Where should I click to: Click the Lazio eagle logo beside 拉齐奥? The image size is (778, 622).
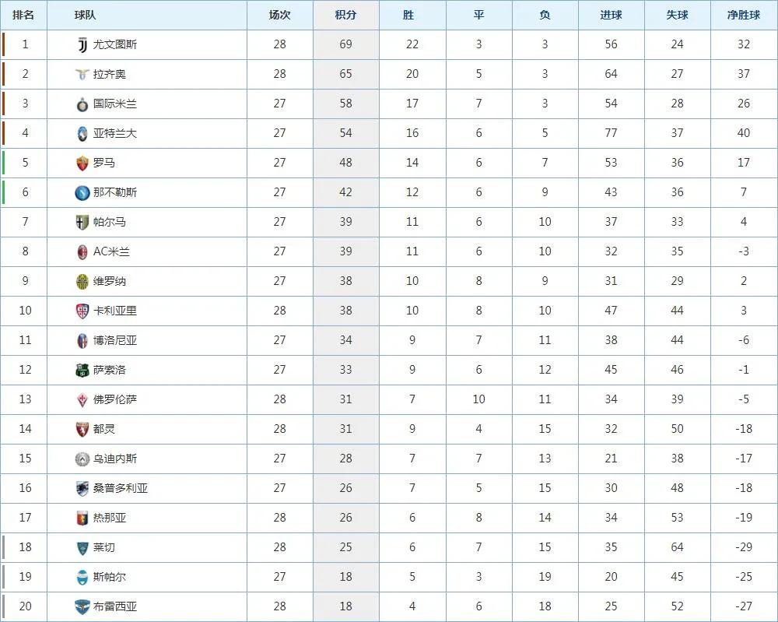point(82,74)
